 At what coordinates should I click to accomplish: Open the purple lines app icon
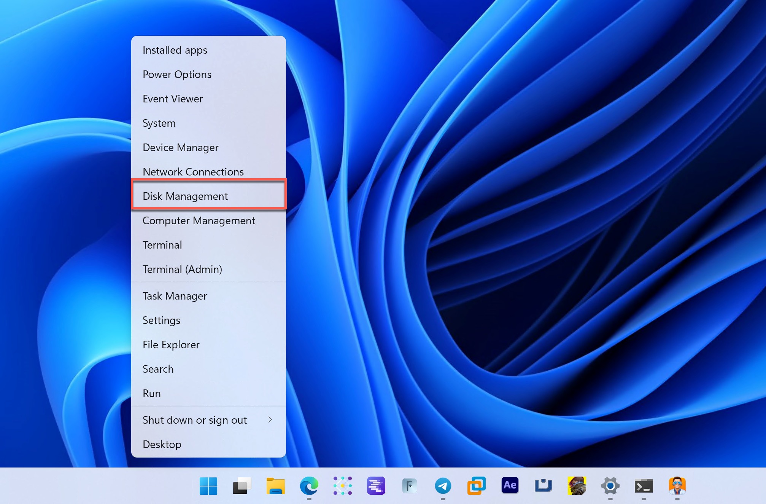pos(376,486)
